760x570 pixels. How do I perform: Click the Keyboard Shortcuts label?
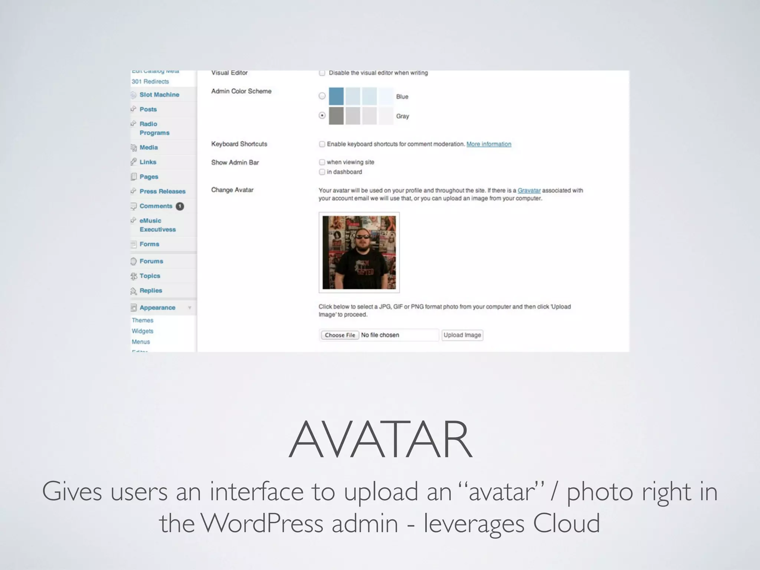click(x=239, y=144)
